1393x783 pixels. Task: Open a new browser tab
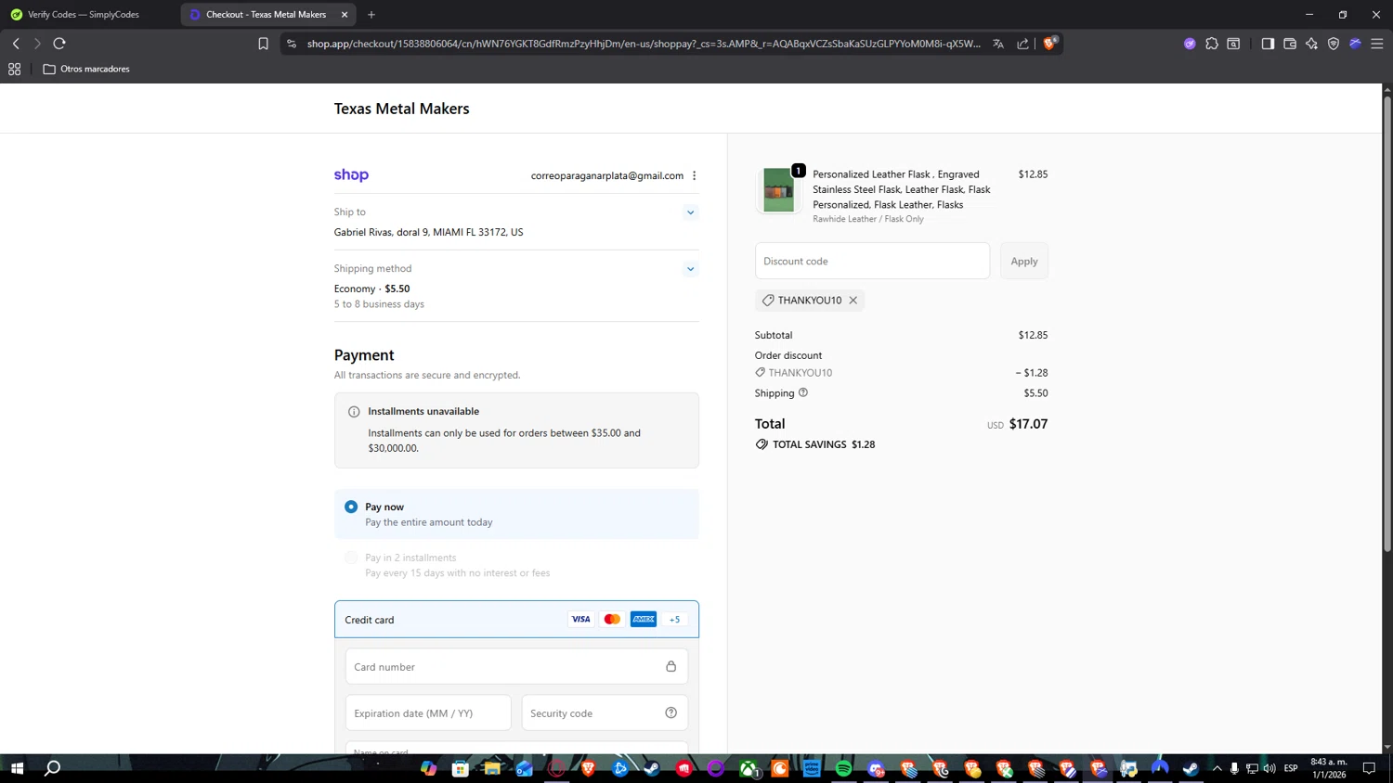click(371, 15)
